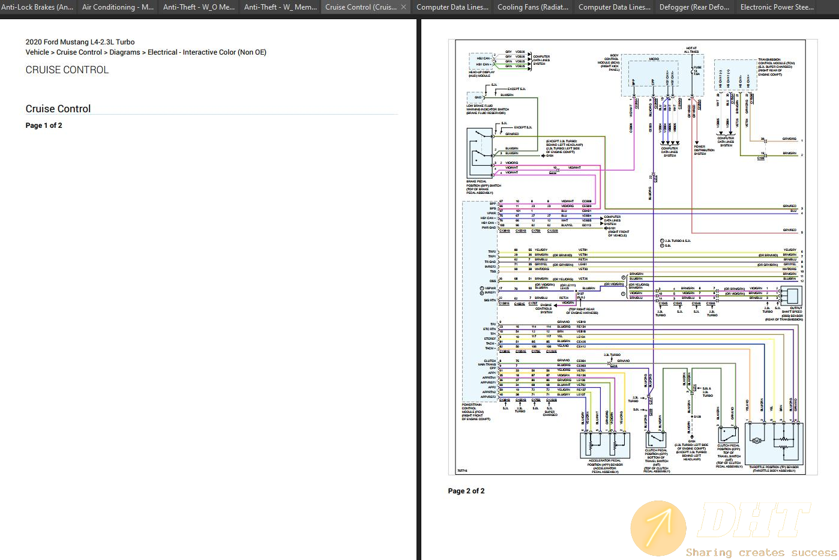
Task: Select the Anti-Theft - W_O Me... tab
Action: [x=199, y=7]
